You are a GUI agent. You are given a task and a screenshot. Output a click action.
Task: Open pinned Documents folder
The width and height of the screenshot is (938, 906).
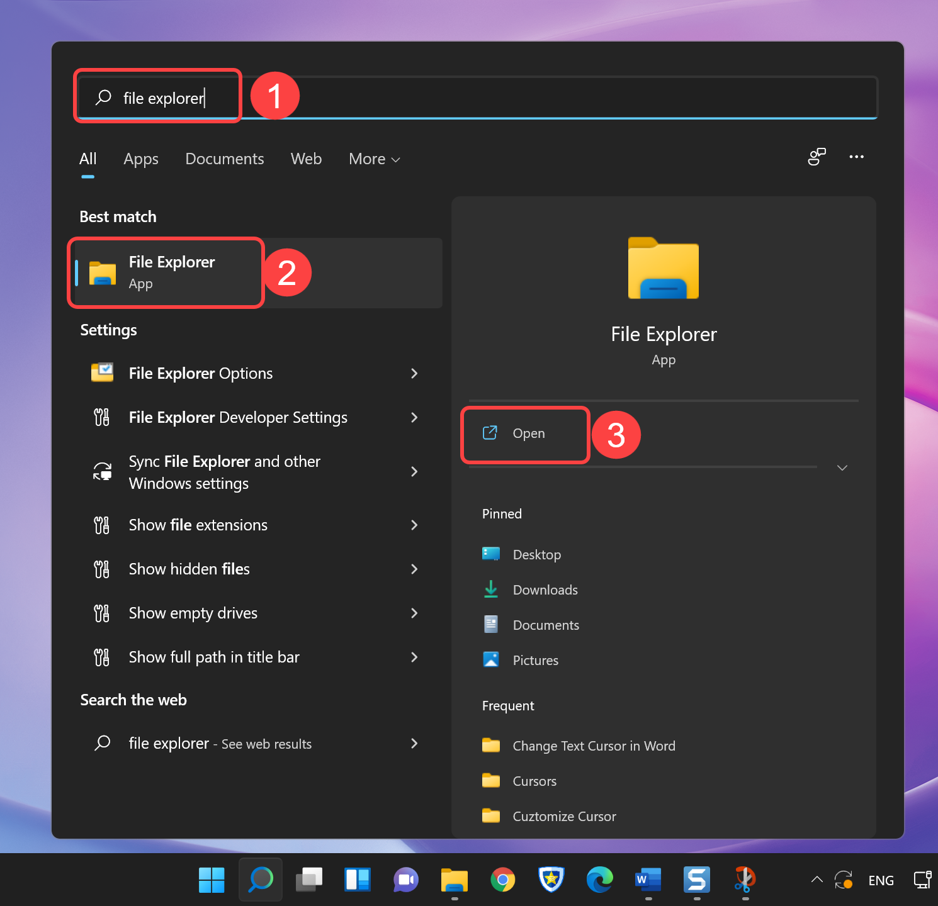click(x=531, y=625)
